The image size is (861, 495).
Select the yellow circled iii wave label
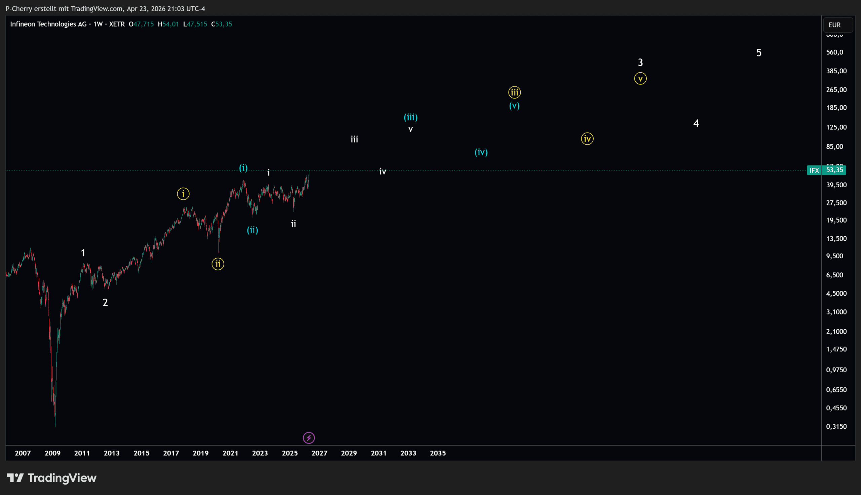pos(514,92)
